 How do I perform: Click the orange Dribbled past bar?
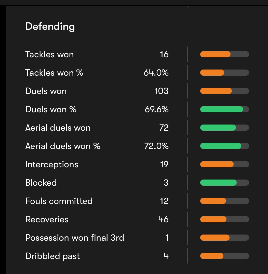[212, 256]
